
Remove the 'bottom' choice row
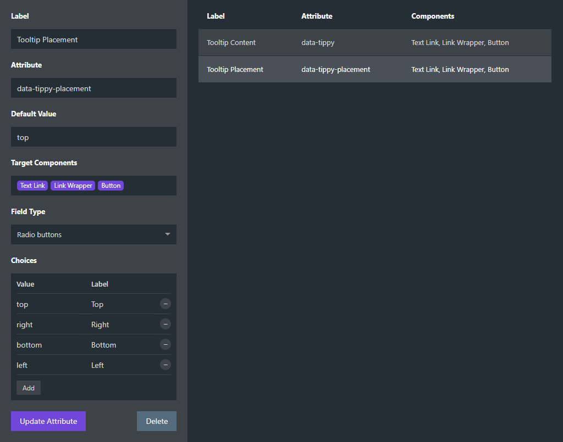(165, 344)
